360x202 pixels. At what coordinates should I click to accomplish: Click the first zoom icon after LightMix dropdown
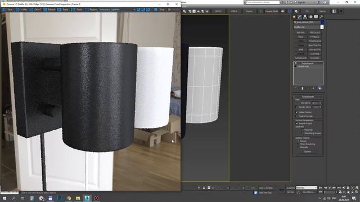pos(138,10)
